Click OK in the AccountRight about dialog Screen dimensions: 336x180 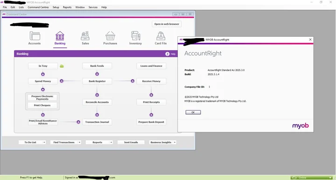tap(193, 112)
